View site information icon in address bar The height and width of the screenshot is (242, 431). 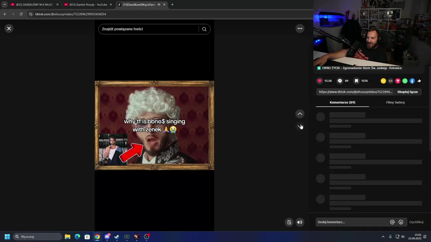(x=30, y=14)
